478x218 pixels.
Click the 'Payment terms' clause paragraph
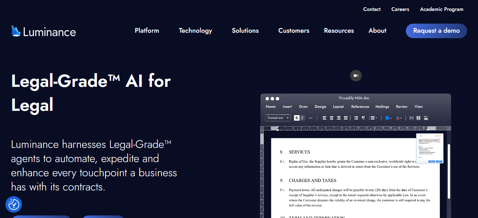[360, 198]
